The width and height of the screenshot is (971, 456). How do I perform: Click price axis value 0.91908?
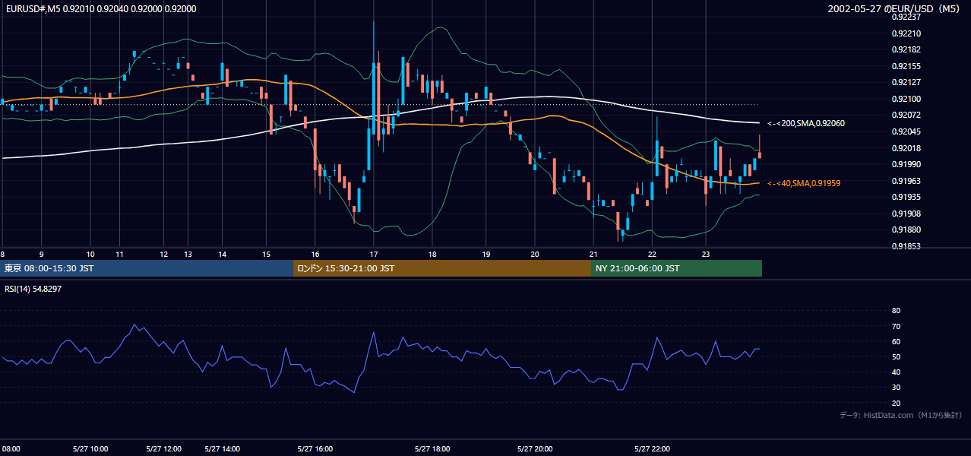pos(906,214)
